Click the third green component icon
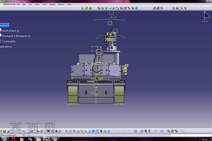This screenshot has height=141, width=212. 90,8
